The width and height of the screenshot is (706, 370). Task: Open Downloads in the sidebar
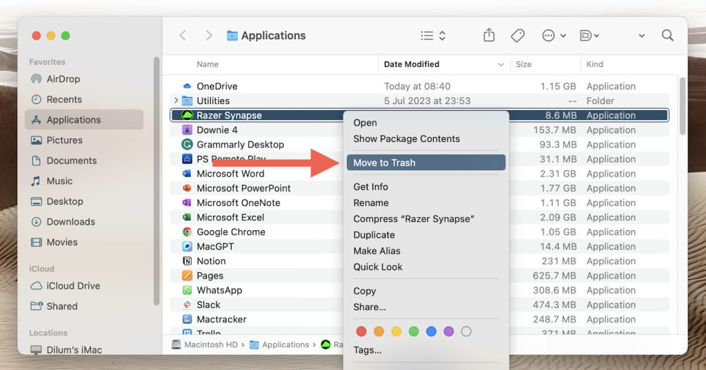(70, 222)
